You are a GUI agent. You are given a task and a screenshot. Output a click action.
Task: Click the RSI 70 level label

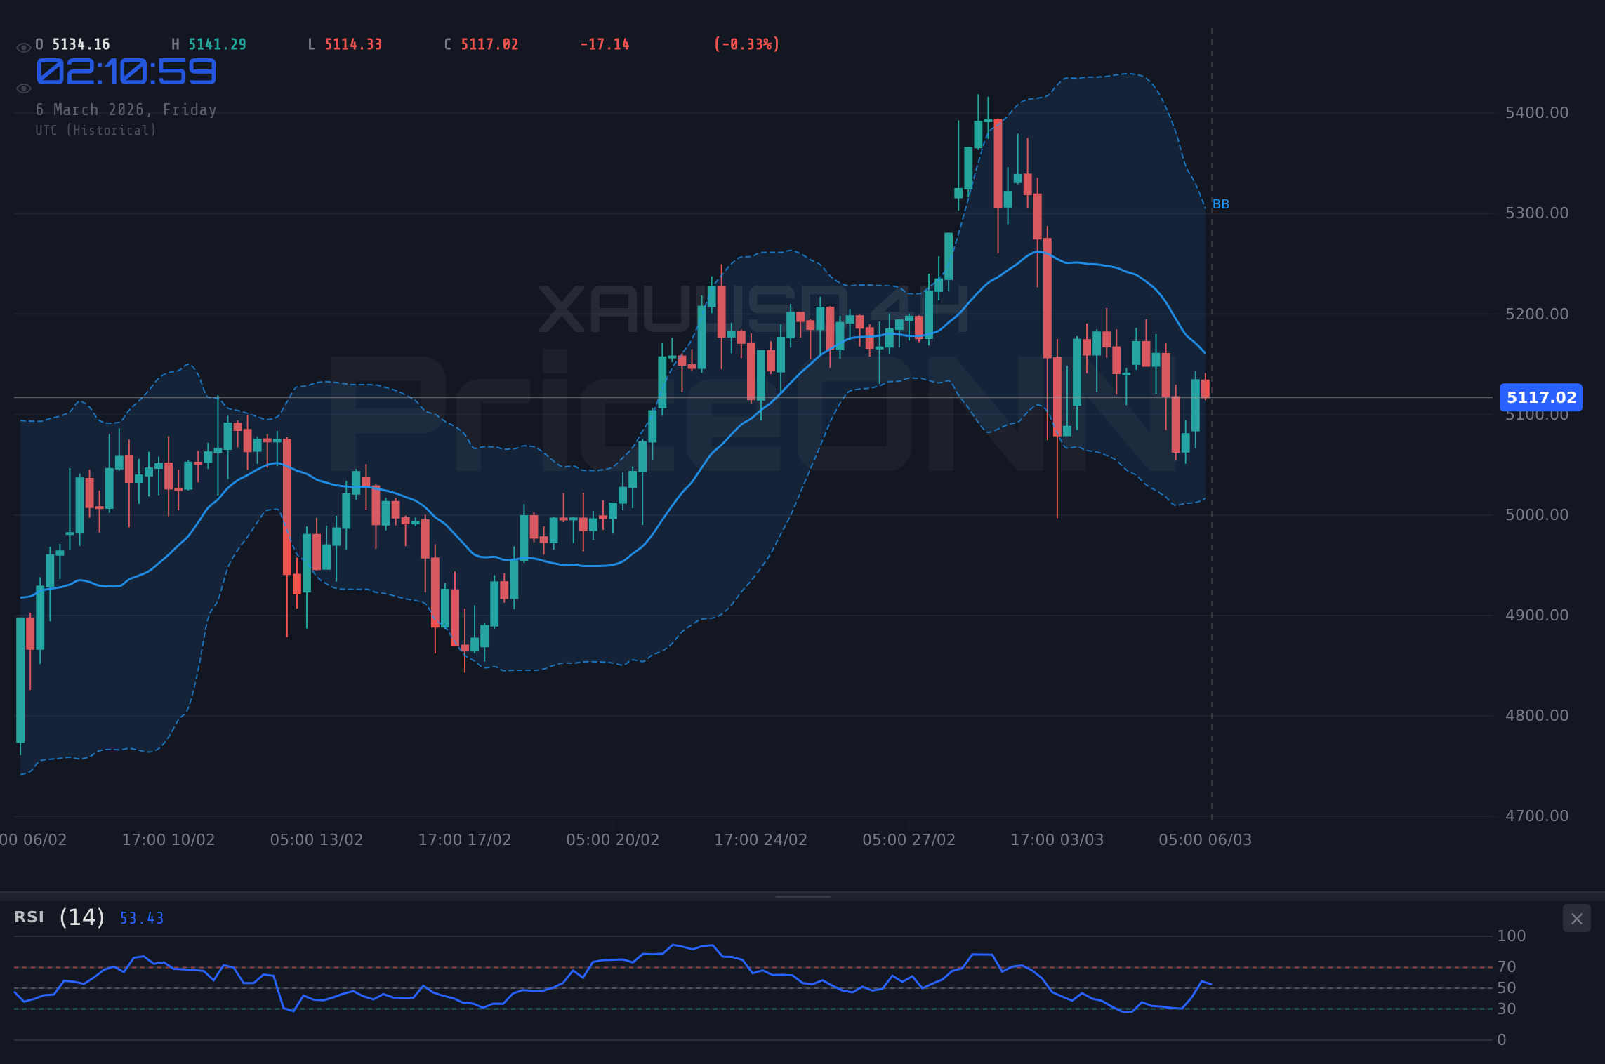click(x=1507, y=967)
